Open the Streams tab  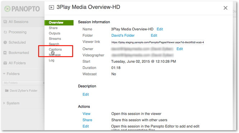55,39
